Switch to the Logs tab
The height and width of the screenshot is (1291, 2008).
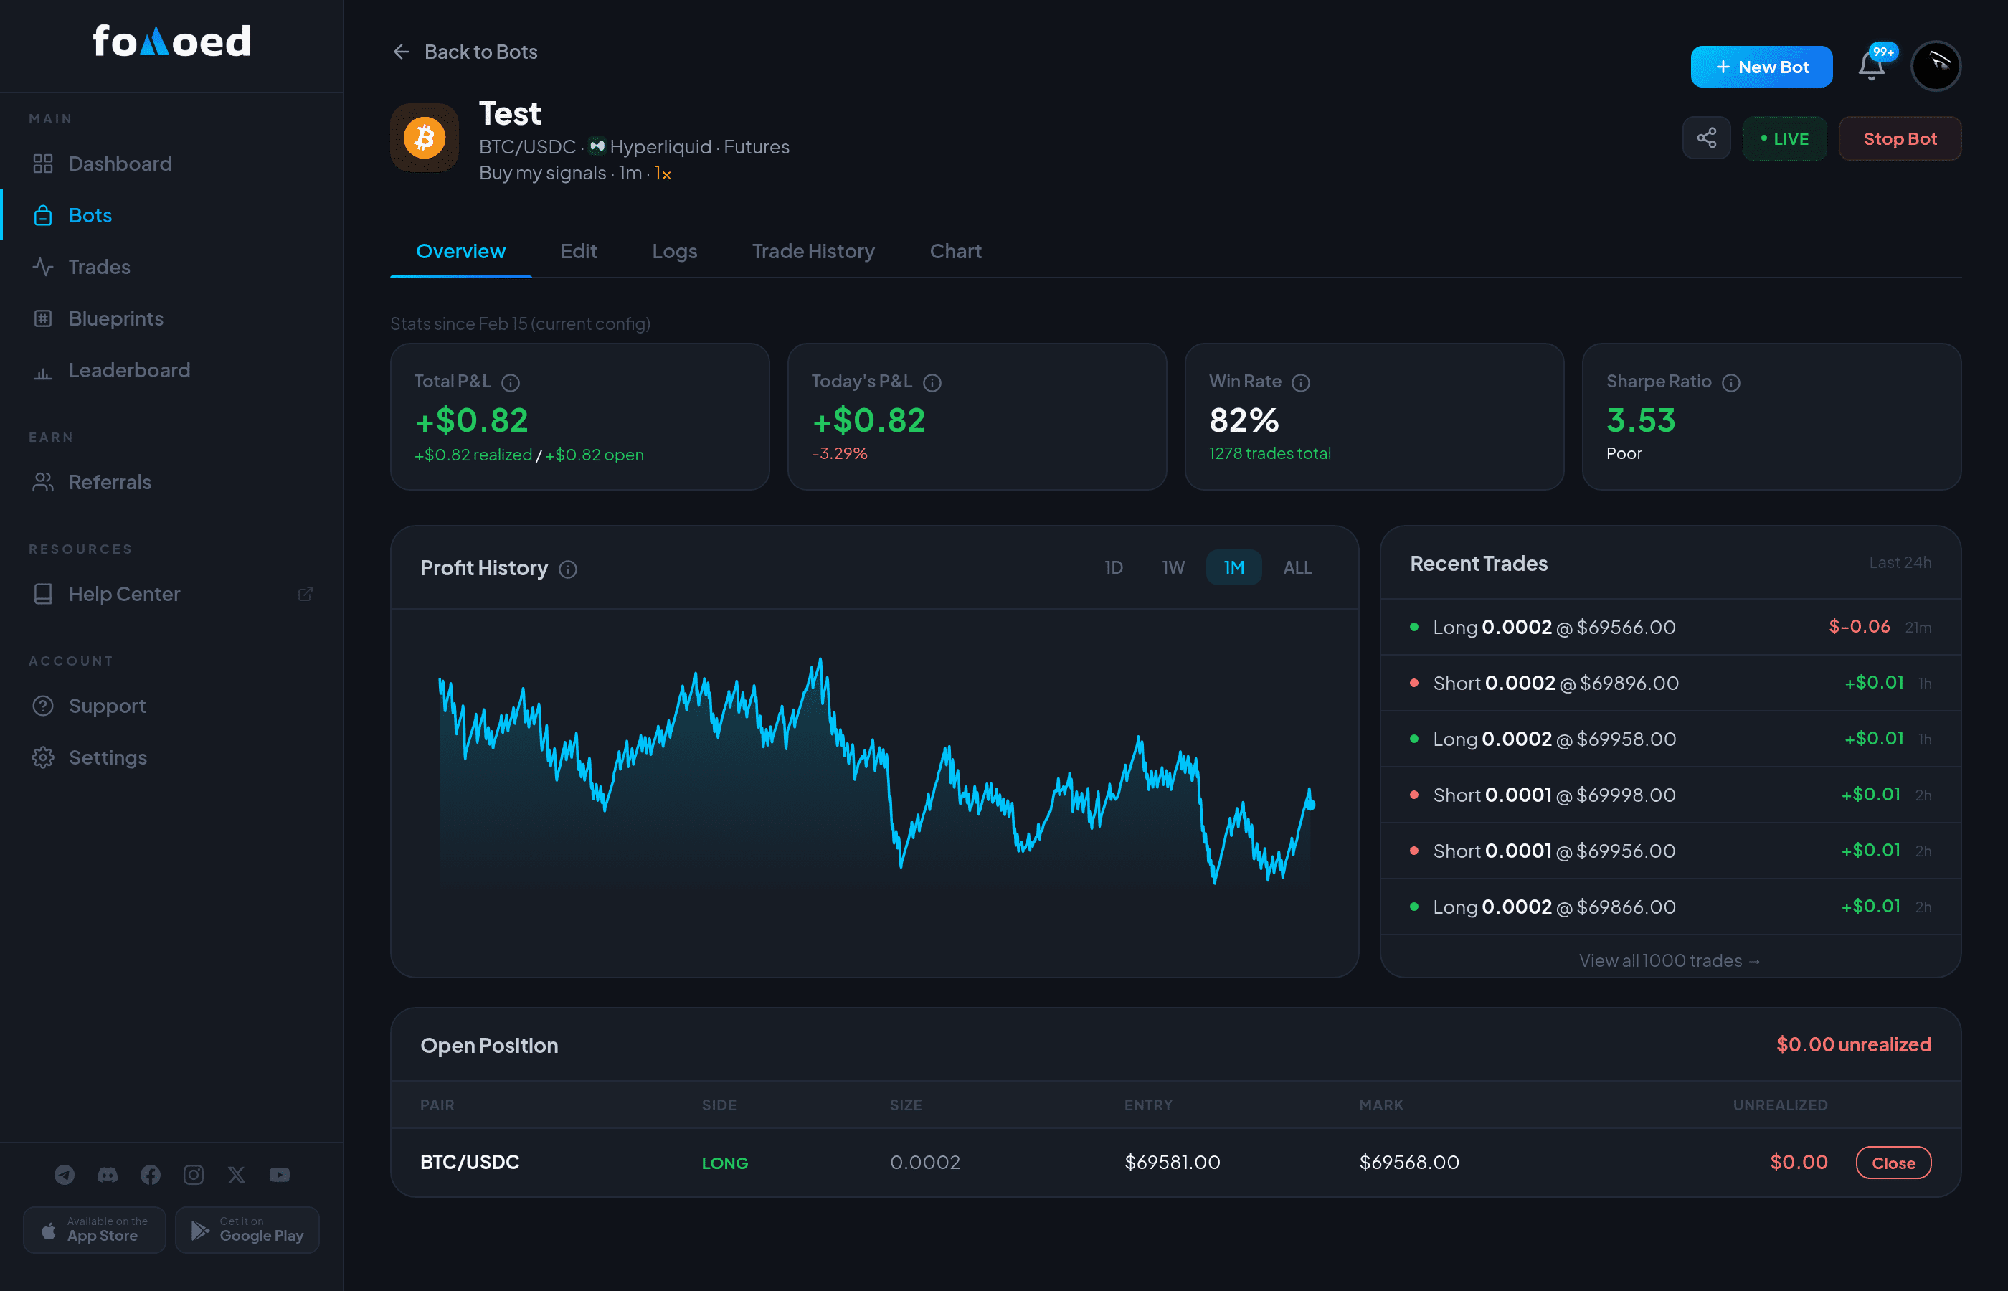(674, 250)
